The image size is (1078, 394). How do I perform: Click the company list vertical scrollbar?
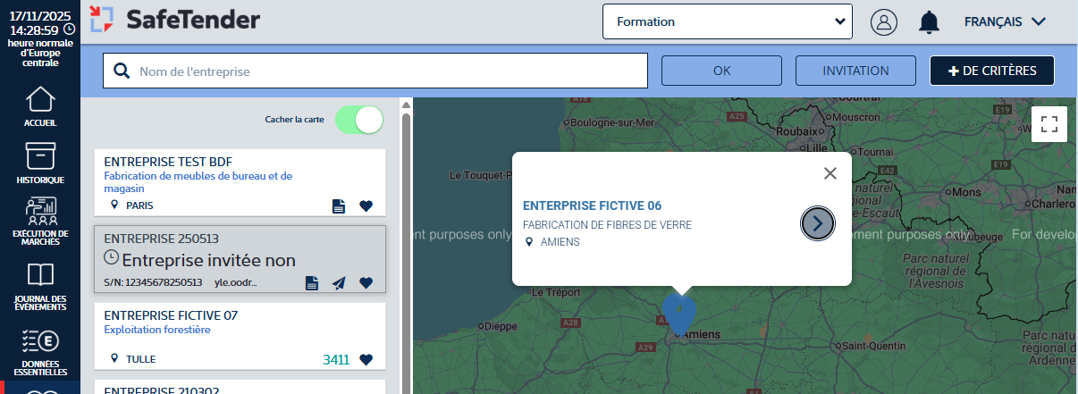407,250
